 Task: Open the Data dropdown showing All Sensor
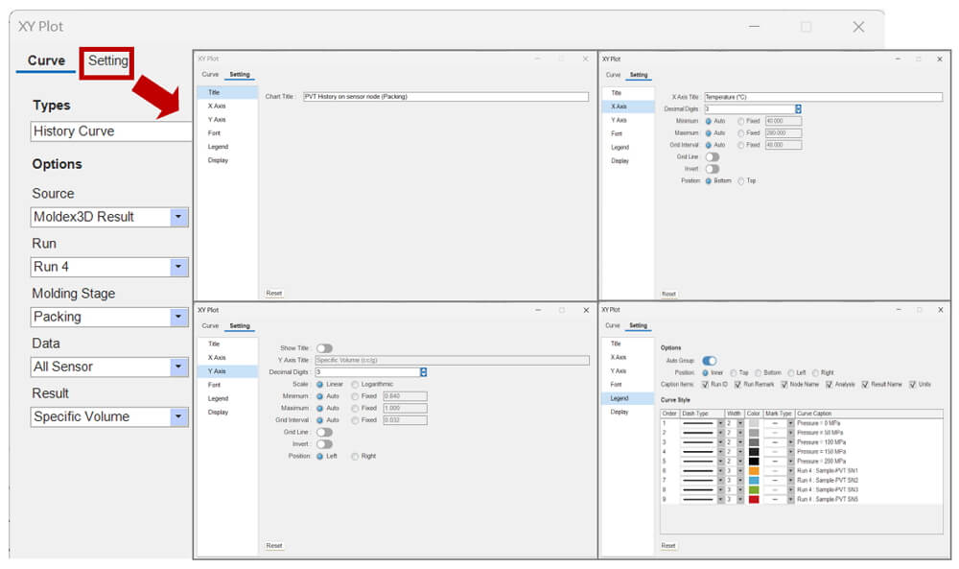coord(178,367)
